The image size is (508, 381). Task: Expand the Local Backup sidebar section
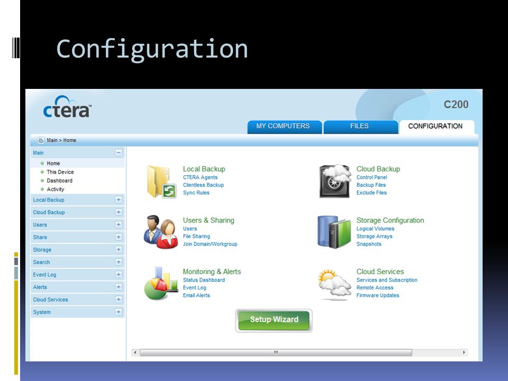[119, 199]
